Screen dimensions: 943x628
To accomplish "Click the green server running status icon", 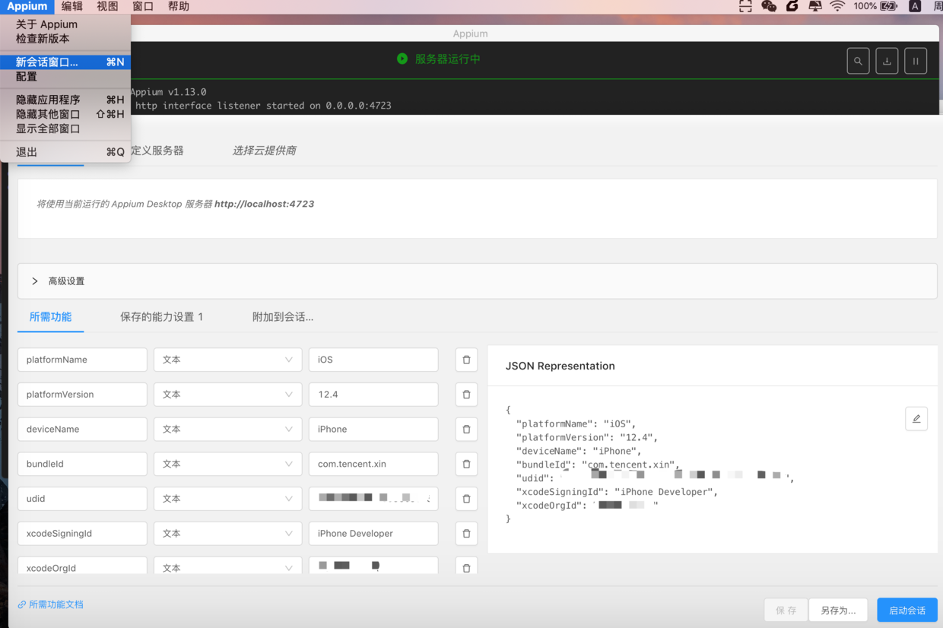I will (x=402, y=59).
